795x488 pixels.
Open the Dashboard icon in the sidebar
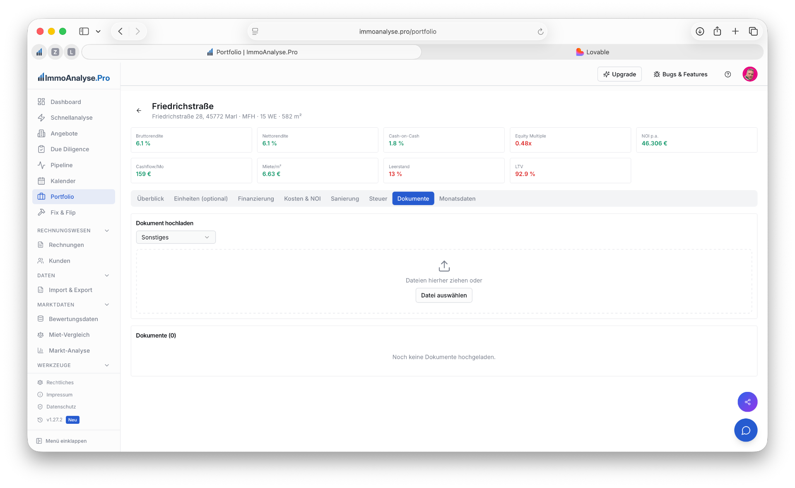coord(41,102)
